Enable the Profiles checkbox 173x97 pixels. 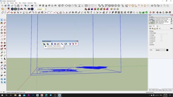150,35
